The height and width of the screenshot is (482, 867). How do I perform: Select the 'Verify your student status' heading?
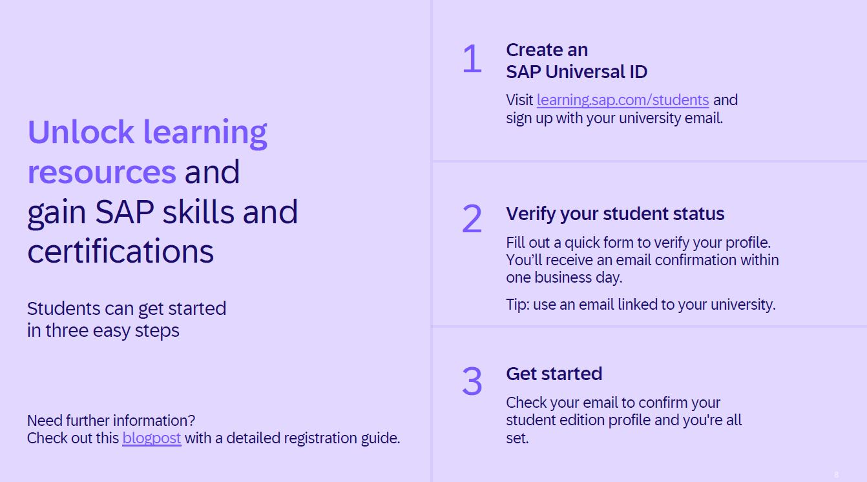tap(615, 214)
